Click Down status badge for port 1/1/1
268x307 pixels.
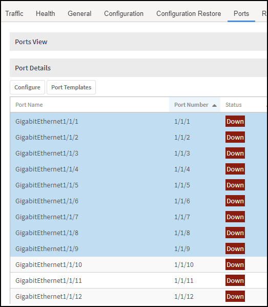coord(235,121)
